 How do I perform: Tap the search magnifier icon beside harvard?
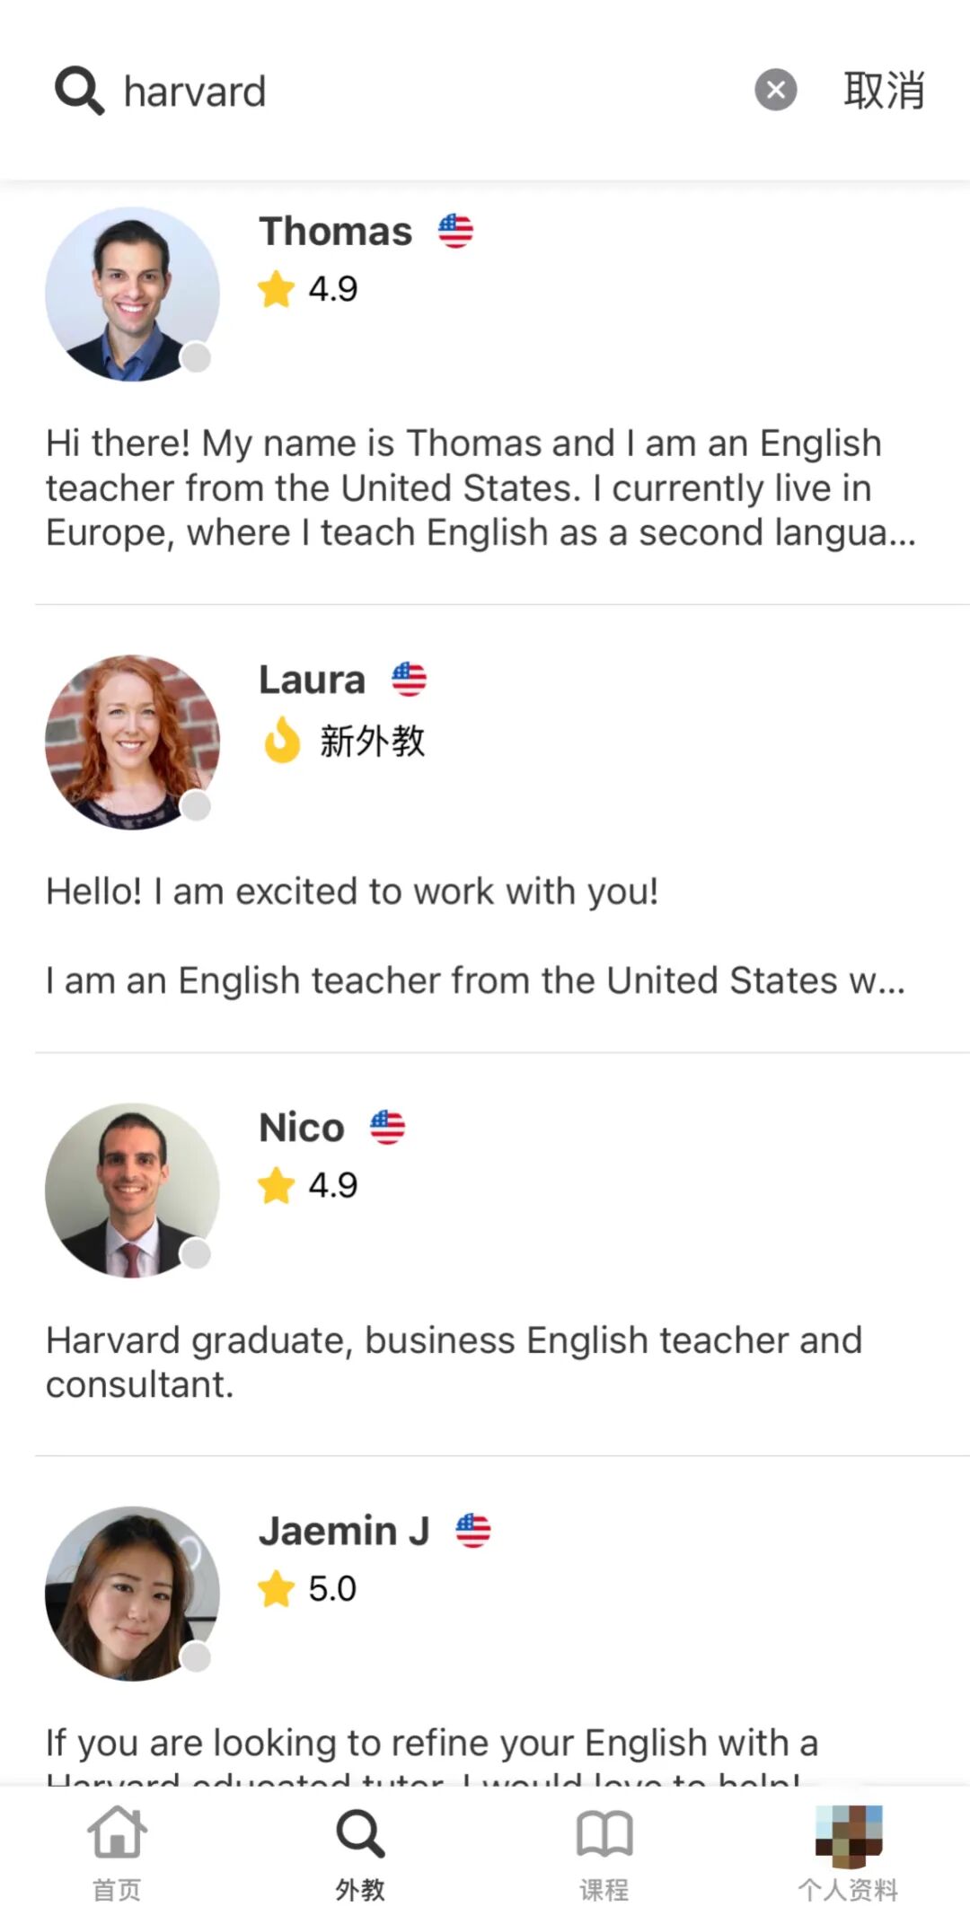[x=80, y=91]
